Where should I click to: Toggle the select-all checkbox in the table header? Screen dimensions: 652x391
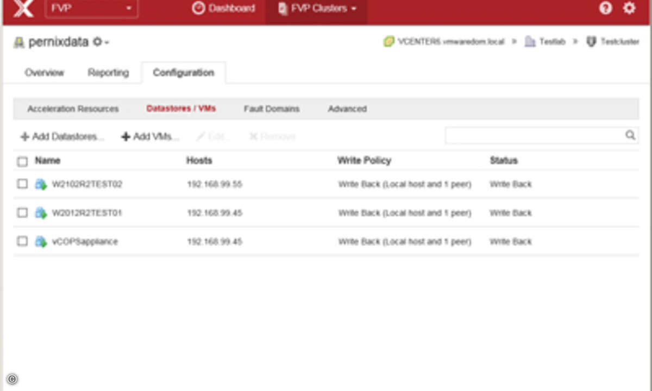tap(22, 161)
